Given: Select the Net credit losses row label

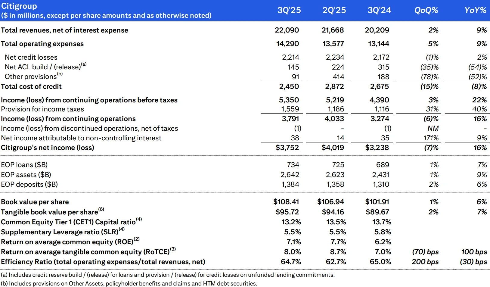Looking at the screenshot, I should click(x=31, y=57).
